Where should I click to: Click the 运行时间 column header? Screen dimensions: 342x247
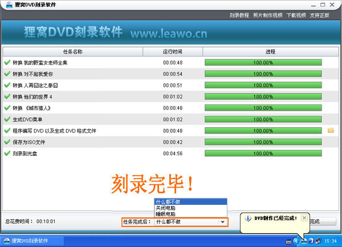point(173,52)
